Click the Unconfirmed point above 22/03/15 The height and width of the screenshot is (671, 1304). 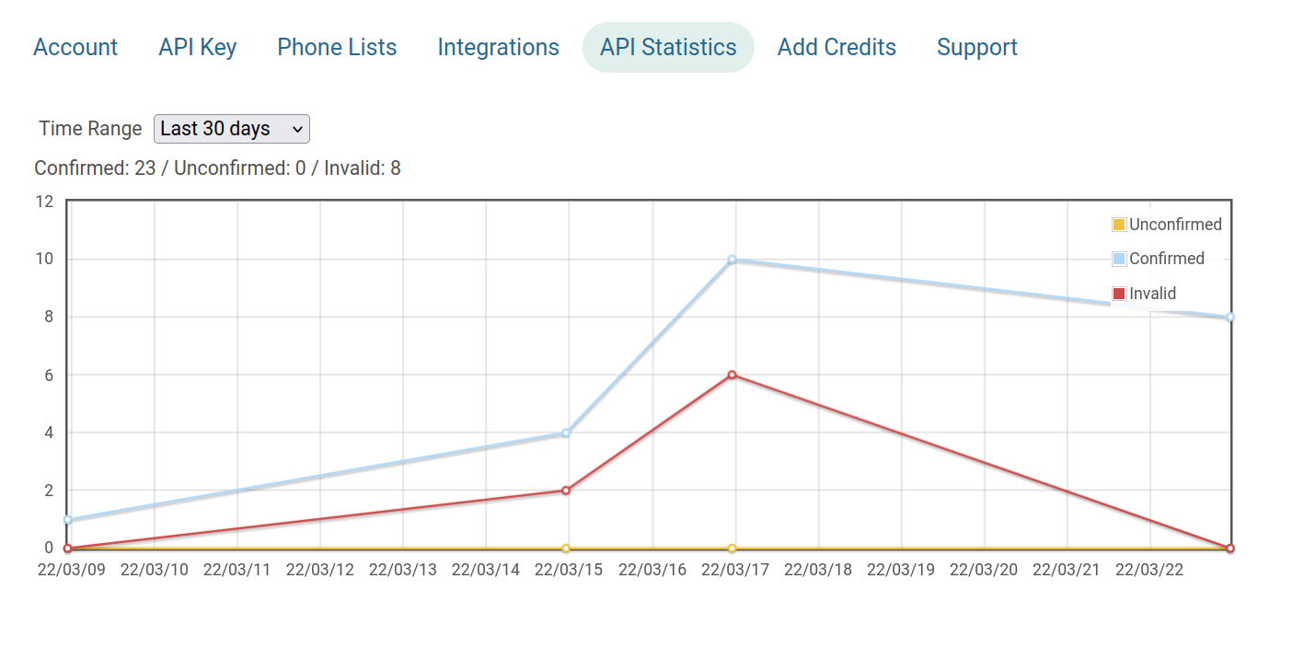pyautogui.click(x=566, y=549)
